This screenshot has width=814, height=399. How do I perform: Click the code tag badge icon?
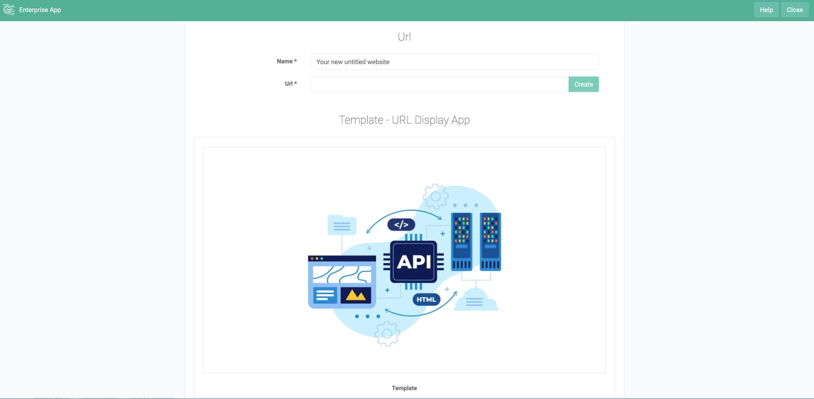tap(401, 225)
